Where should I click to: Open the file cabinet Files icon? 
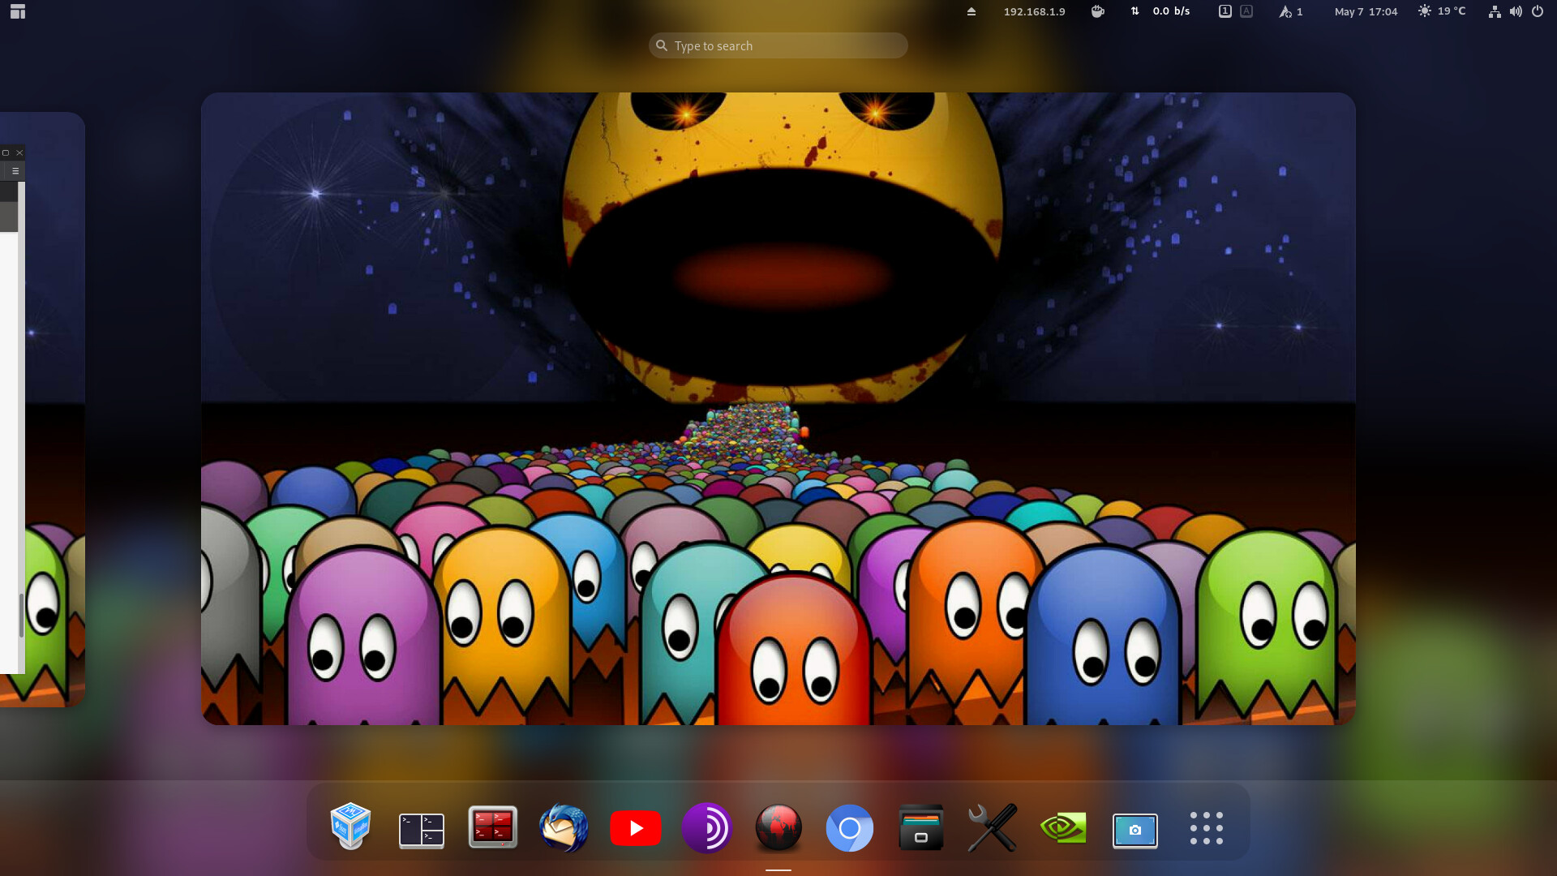point(921,827)
